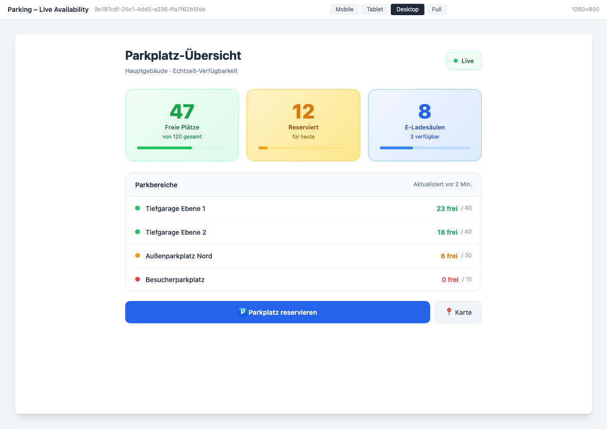Image resolution: width=607 pixels, height=429 pixels.
Task: Click the green Live status indicator
Action: 463,61
